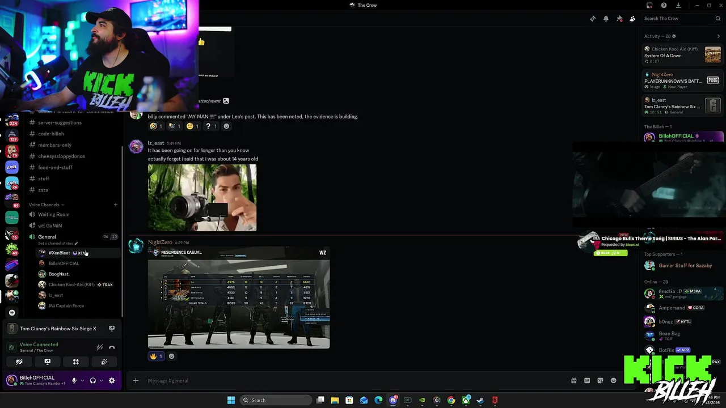Toggle the question mark reaction
726x408 pixels.
coord(212,126)
